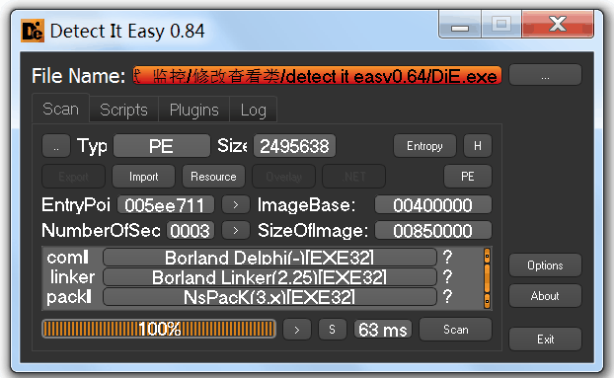Exit the application
Image resolution: width=614 pixels, height=378 pixels.
pyautogui.click(x=545, y=339)
